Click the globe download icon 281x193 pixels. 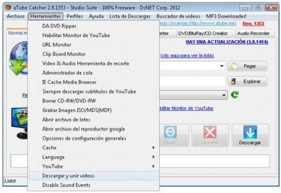click(x=19, y=58)
